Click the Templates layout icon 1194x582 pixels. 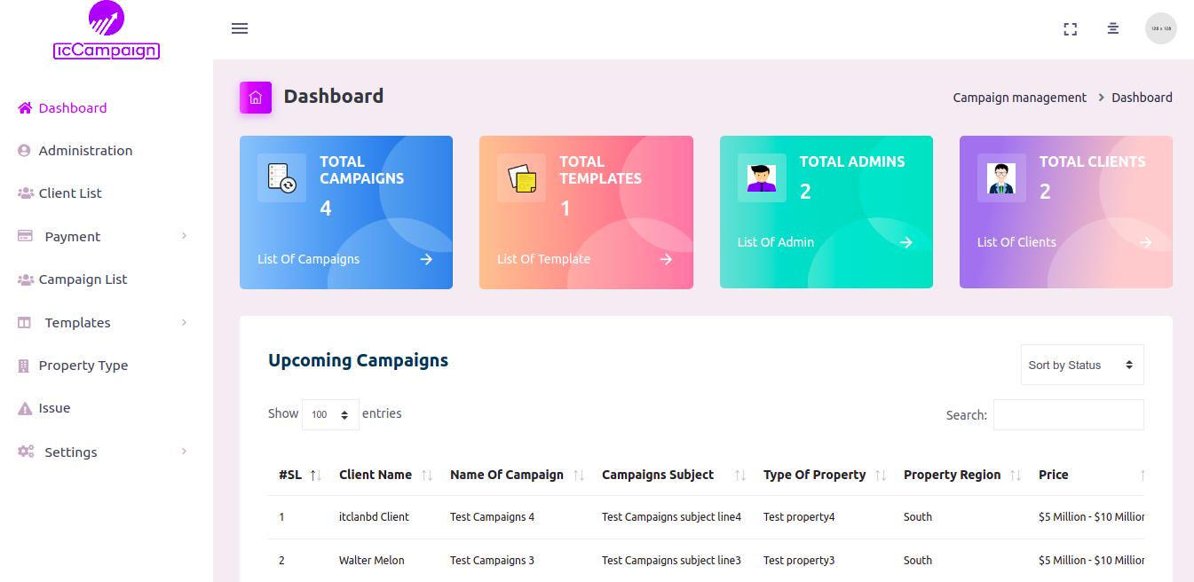click(x=25, y=323)
